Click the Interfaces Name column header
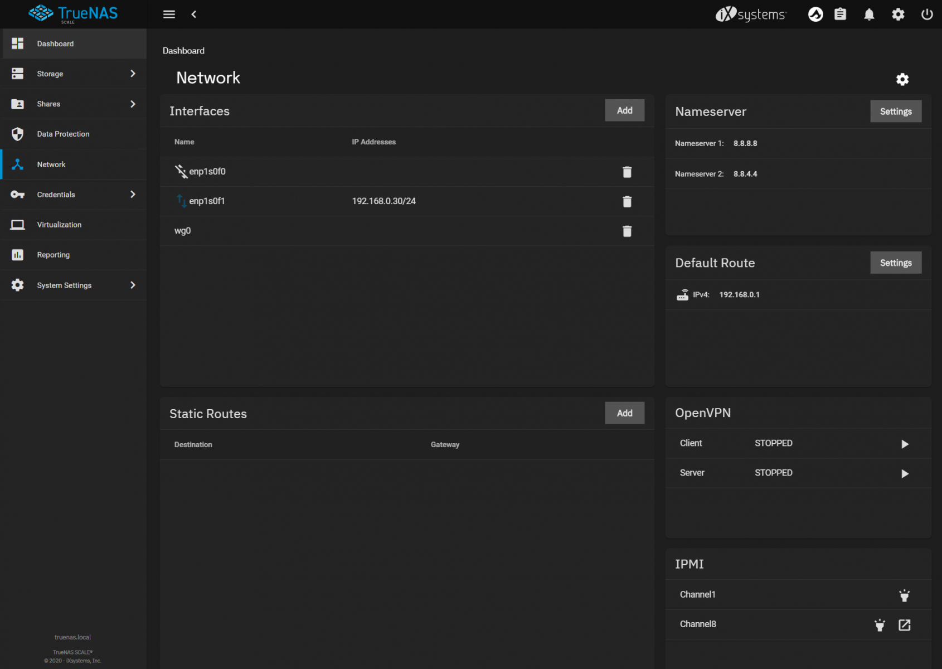The width and height of the screenshot is (942, 669). pos(184,142)
